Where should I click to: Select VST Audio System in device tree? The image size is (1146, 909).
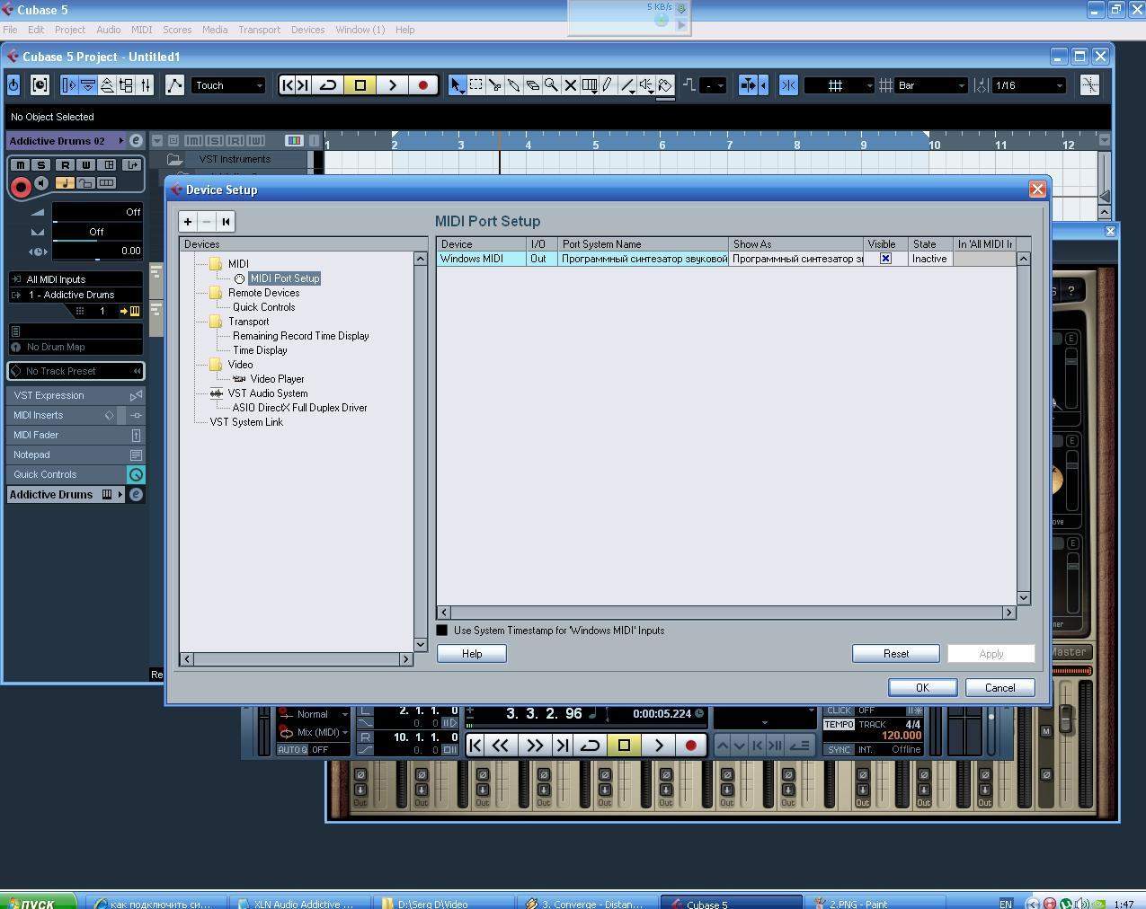(x=267, y=393)
